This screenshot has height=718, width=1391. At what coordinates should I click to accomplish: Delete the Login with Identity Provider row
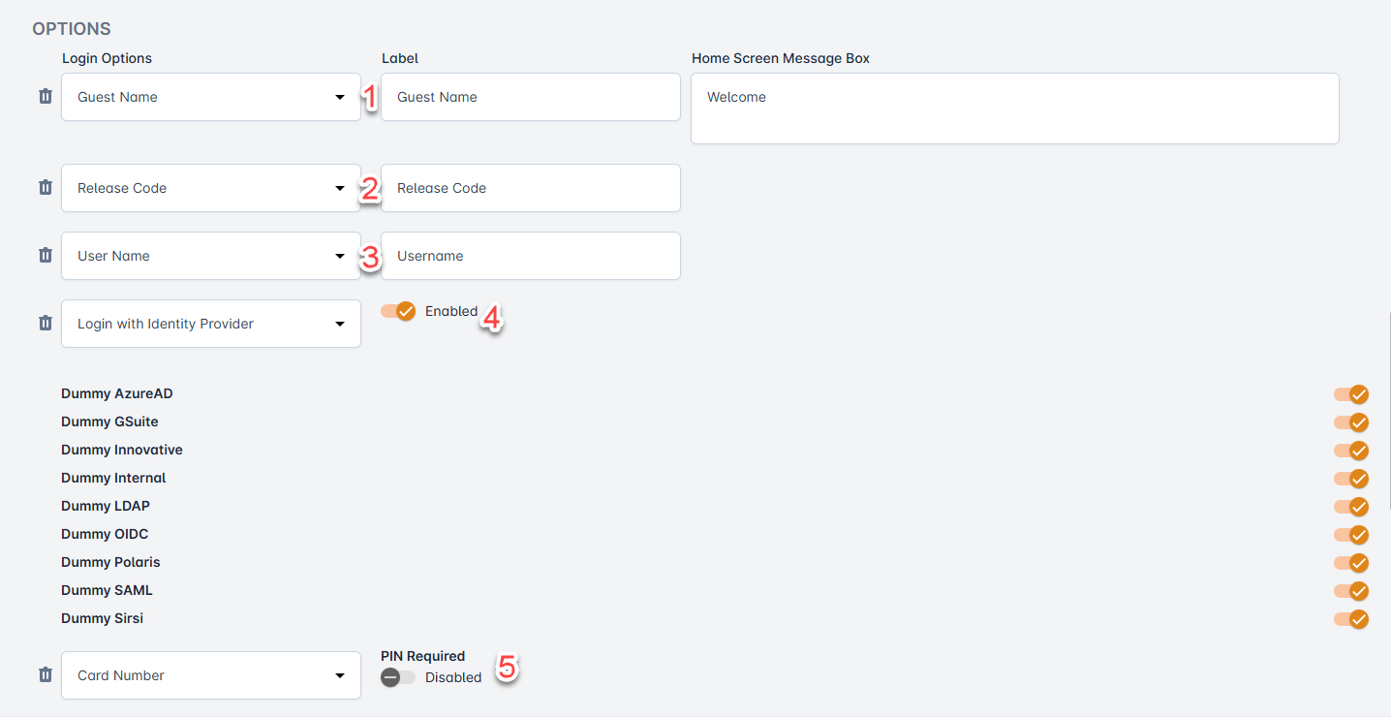tap(45, 324)
